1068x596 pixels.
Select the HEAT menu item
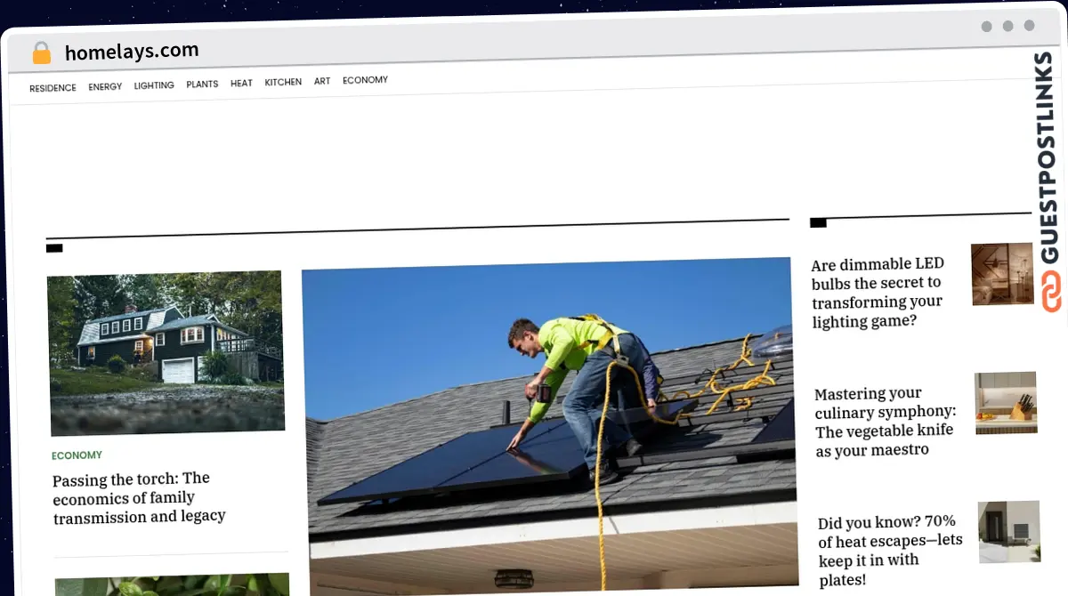(x=241, y=83)
